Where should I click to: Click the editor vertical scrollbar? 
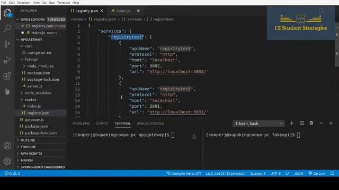[x=337, y=44]
